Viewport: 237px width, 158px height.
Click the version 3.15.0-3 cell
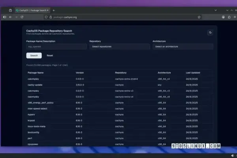80,85
